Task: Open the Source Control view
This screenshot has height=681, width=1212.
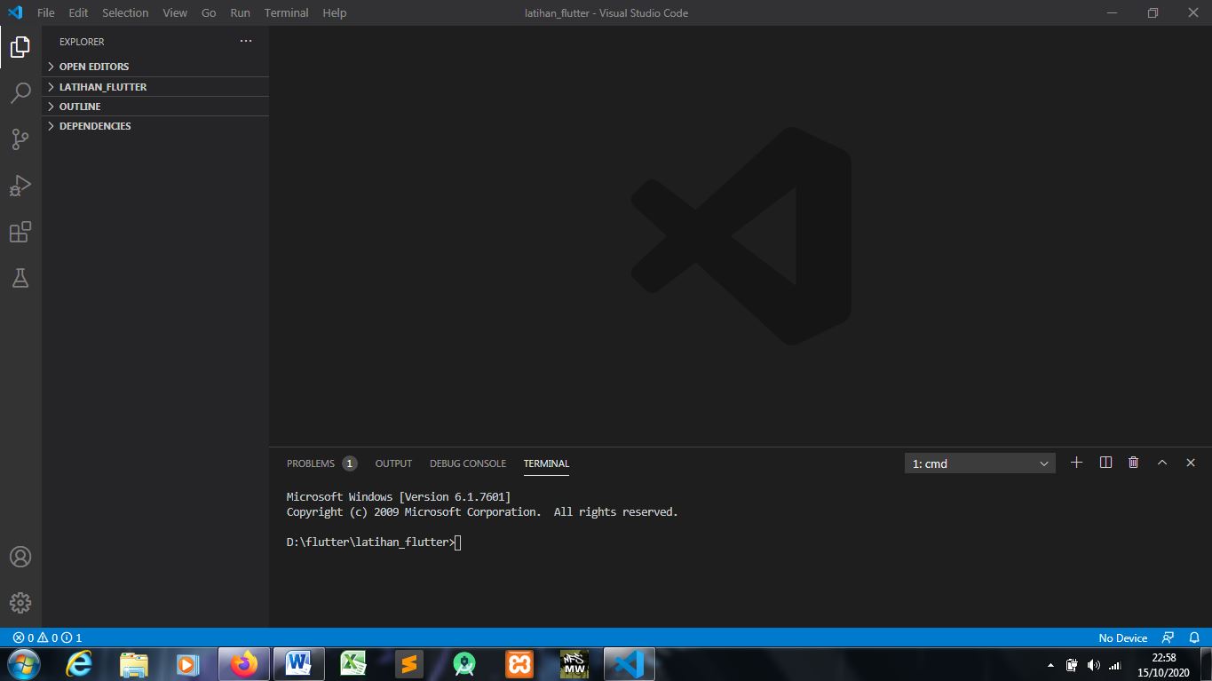Action: (20, 139)
